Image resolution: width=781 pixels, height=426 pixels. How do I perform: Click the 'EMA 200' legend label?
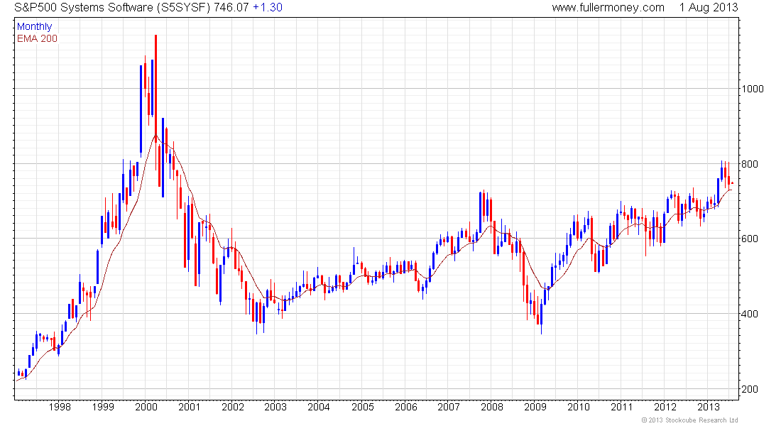pos(37,38)
